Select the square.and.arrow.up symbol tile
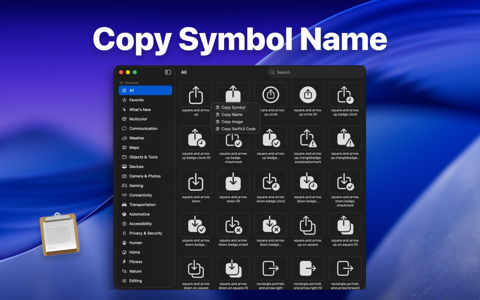The image size is (480, 300). (x=196, y=95)
